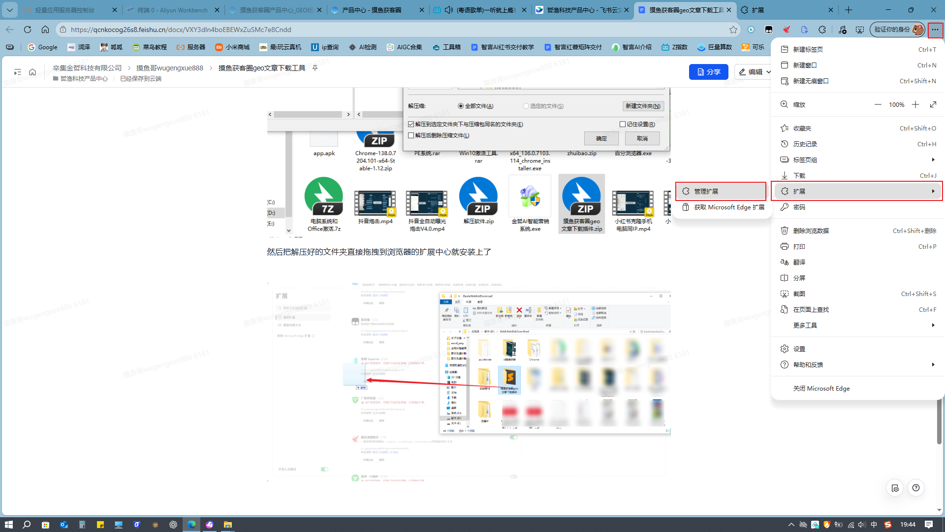This screenshot has width=945, height=532.
Task: Expand the 更多工具 submenu arrow
Action: (x=933, y=325)
